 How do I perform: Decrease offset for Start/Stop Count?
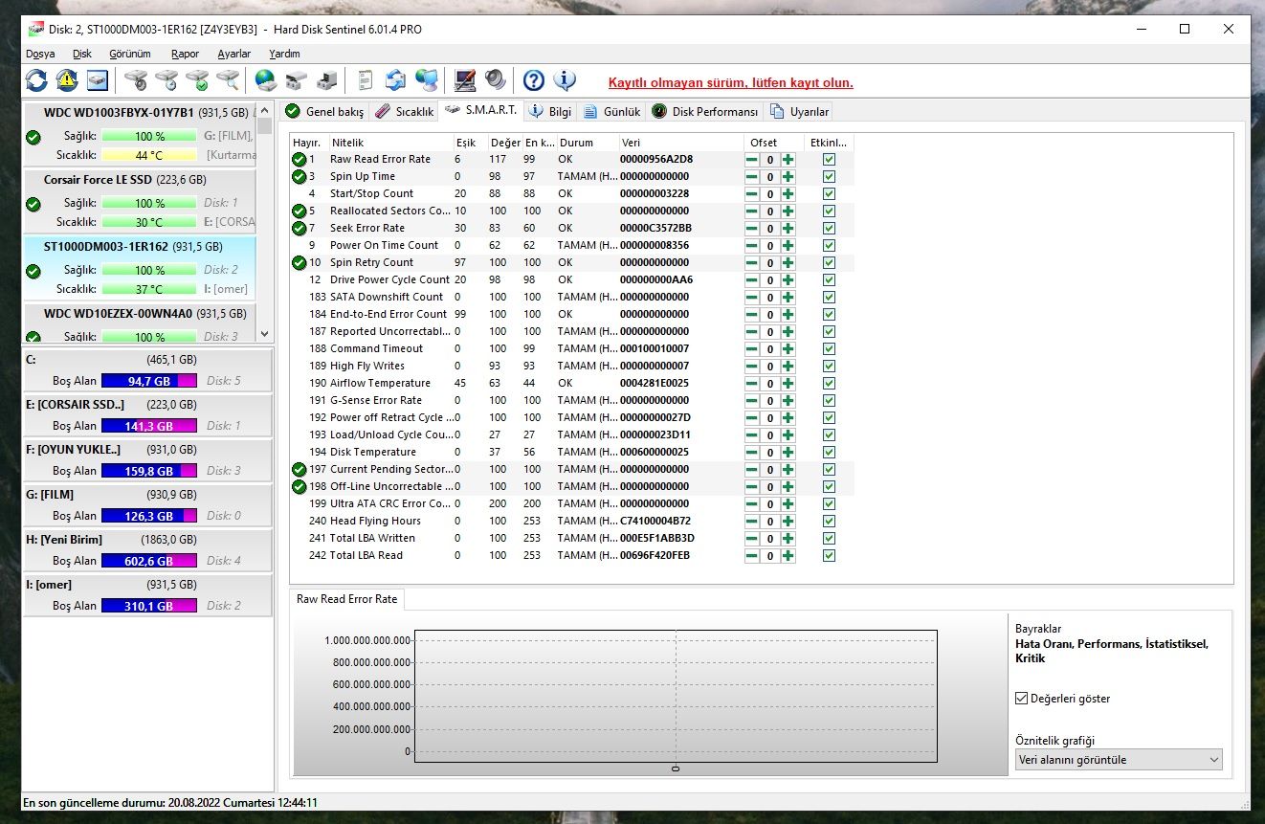[x=752, y=194]
